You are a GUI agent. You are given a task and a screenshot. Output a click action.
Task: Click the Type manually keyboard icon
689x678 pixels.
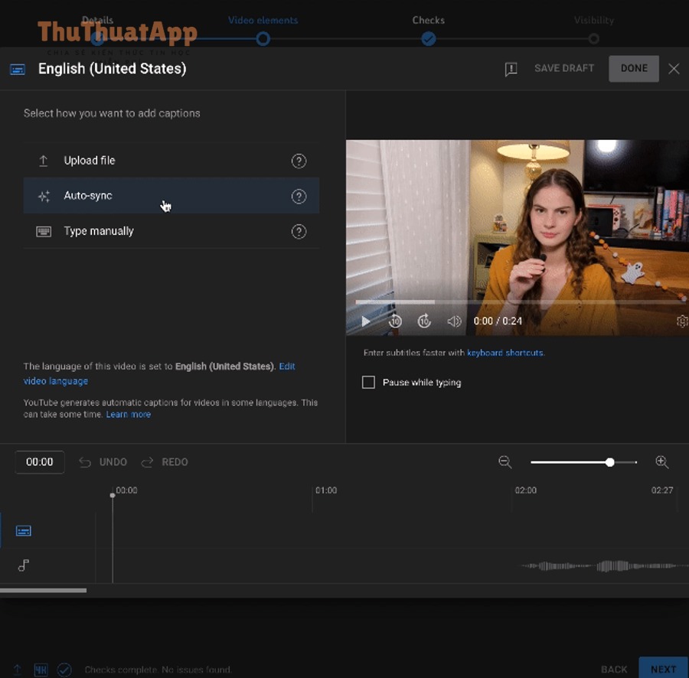tap(44, 231)
